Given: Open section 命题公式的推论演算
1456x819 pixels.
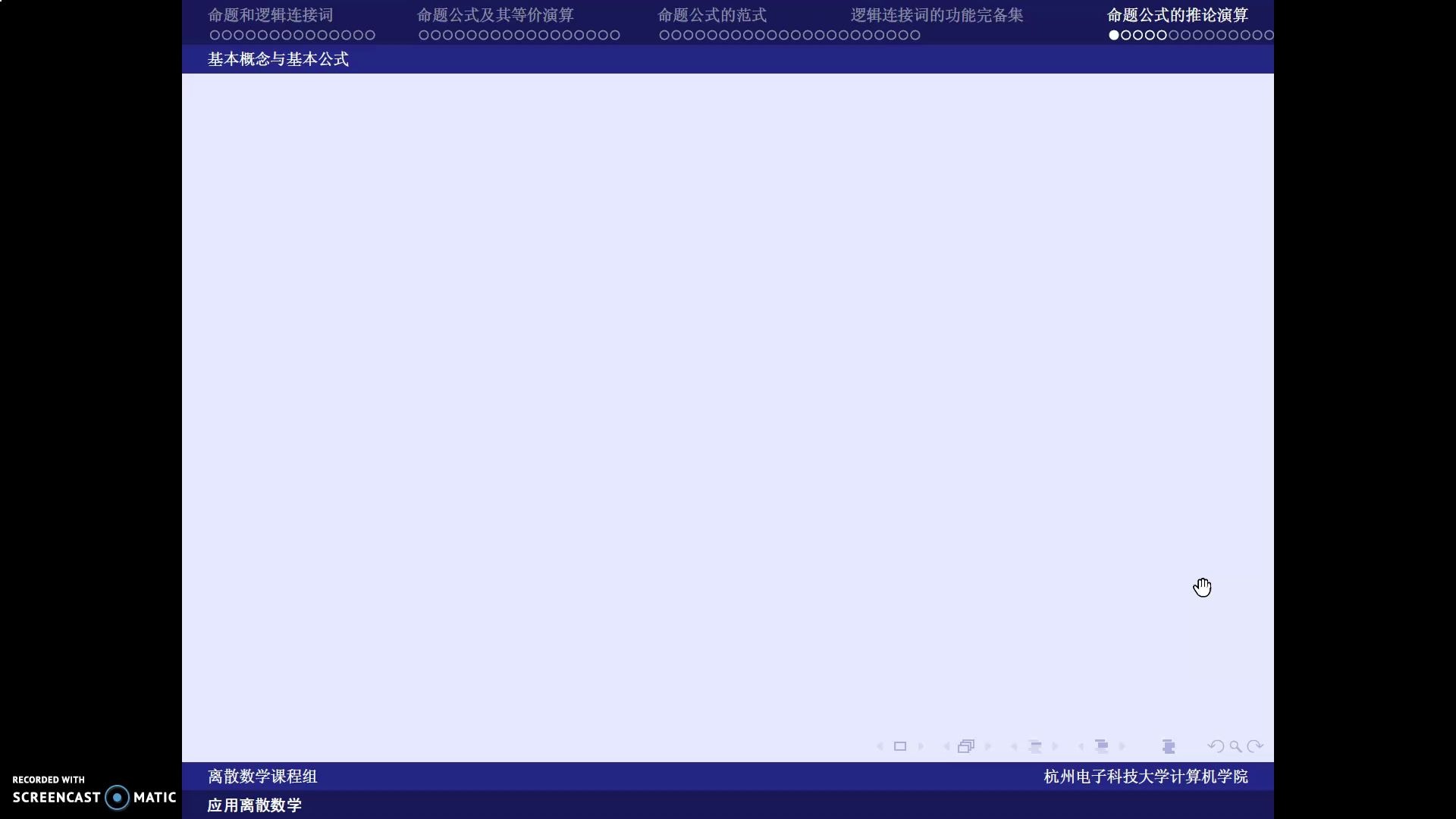Looking at the screenshot, I should click(1178, 15).
